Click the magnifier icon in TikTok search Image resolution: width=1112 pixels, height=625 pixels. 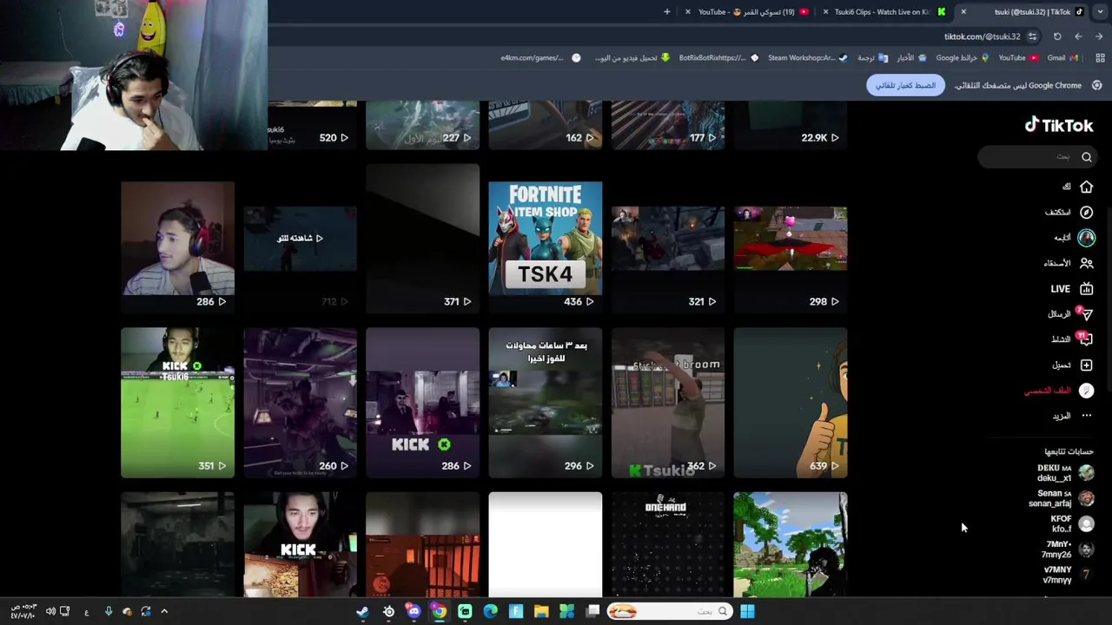point(1086,157)
